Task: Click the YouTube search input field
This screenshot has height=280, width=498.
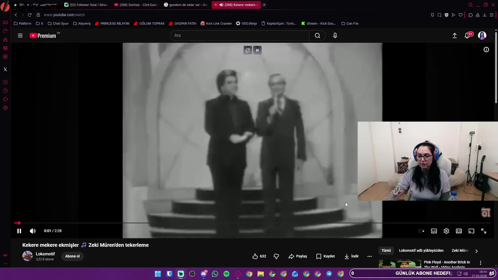Action: pos(240,35)
